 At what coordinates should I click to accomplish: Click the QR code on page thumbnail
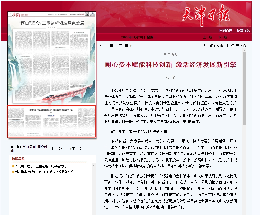point(87,15)
